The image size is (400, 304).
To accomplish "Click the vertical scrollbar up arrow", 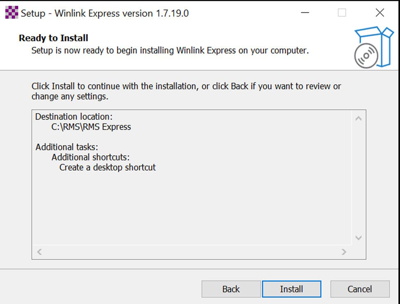I will (358, 119).
